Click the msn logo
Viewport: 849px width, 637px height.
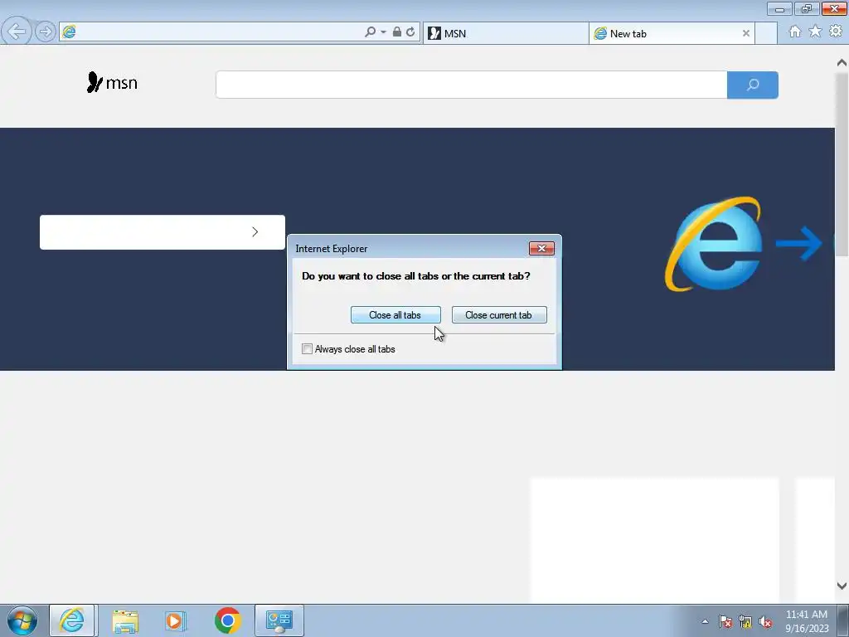[112, 82]
